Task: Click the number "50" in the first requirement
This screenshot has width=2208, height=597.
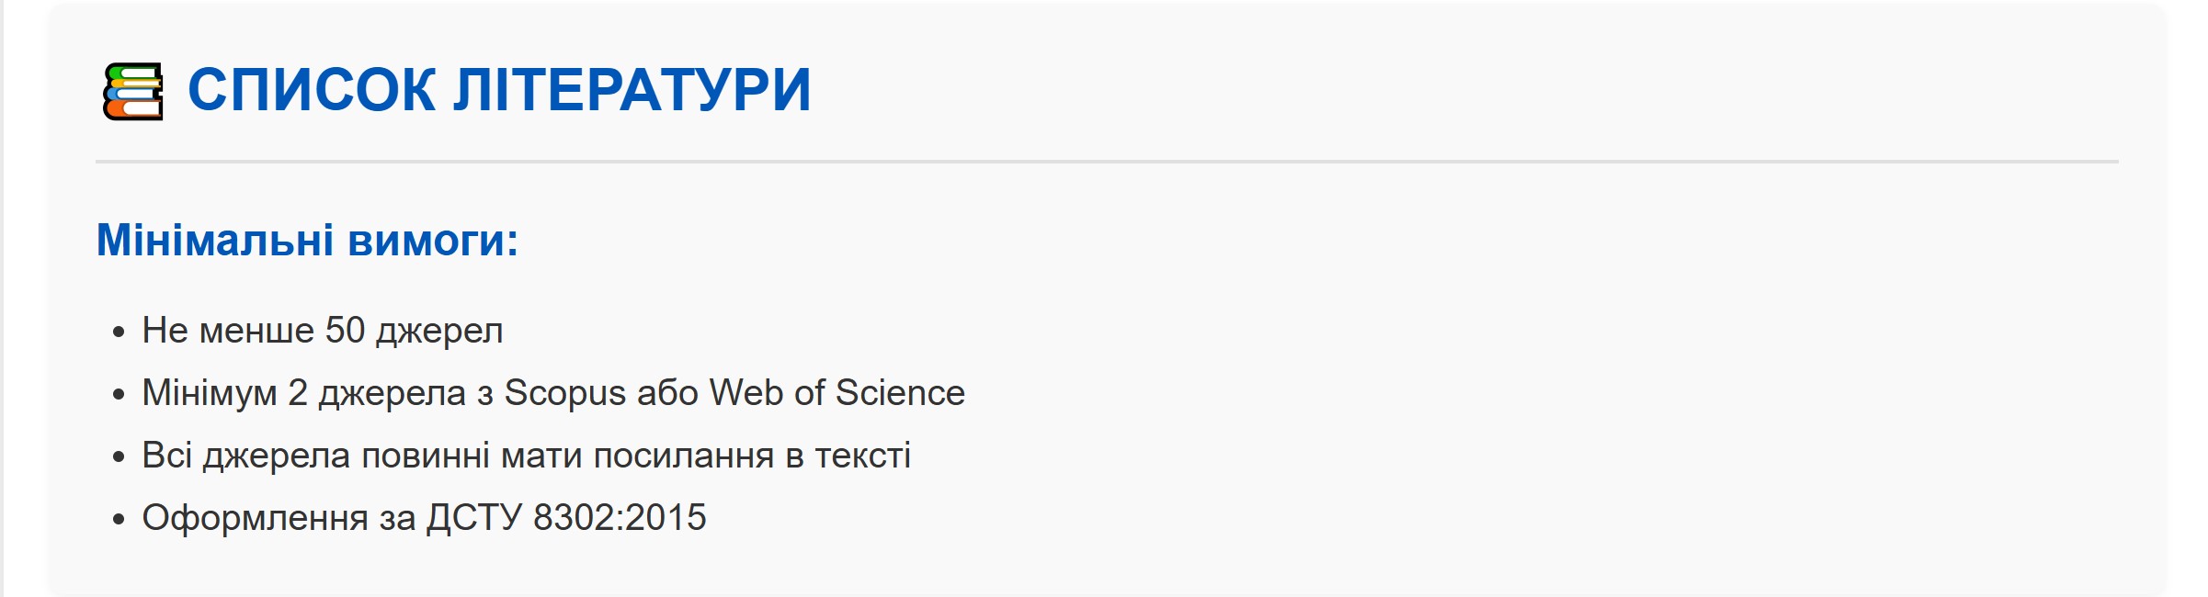Action: (345, 331)
